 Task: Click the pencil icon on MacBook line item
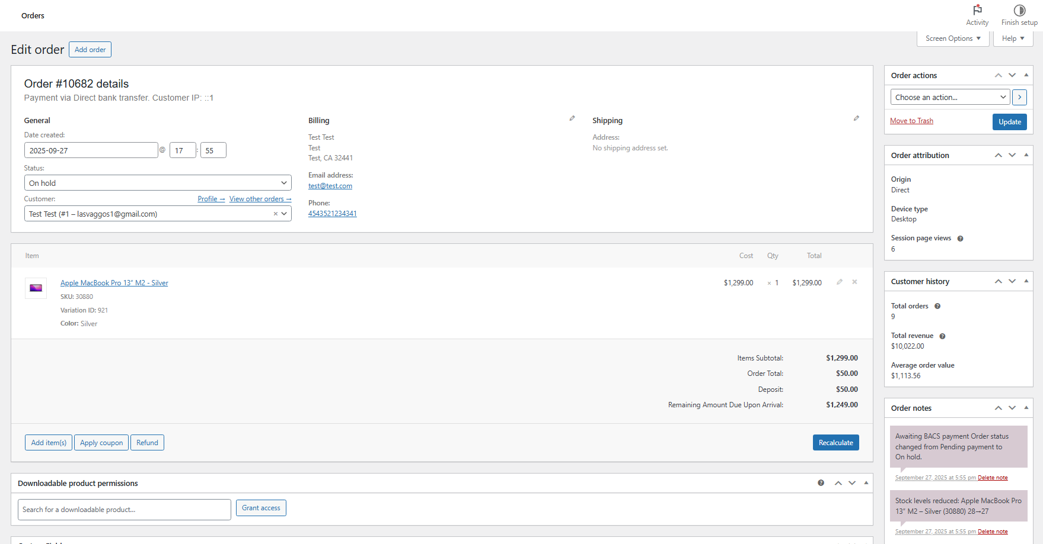(840, 282)
